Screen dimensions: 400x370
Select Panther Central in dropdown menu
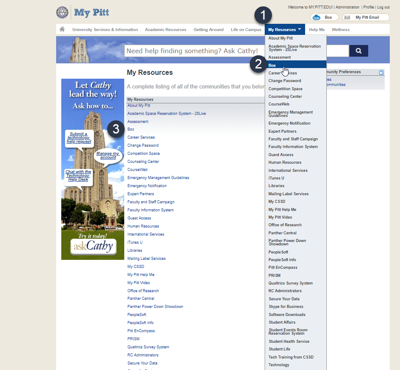click(x=283, y=233)
